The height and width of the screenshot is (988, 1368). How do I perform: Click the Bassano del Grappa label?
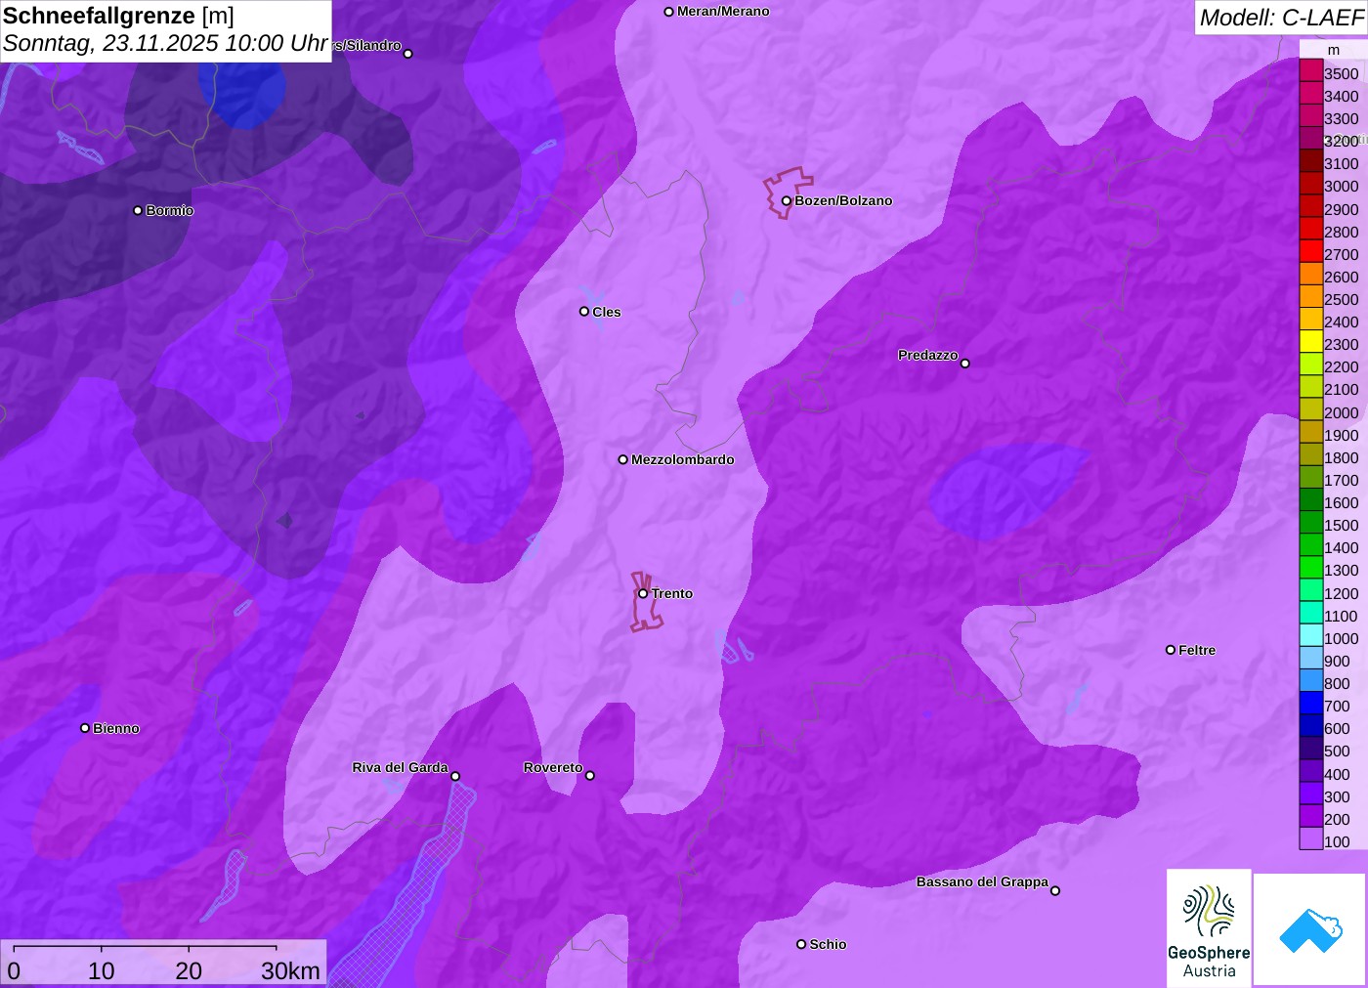pos(982,881)
